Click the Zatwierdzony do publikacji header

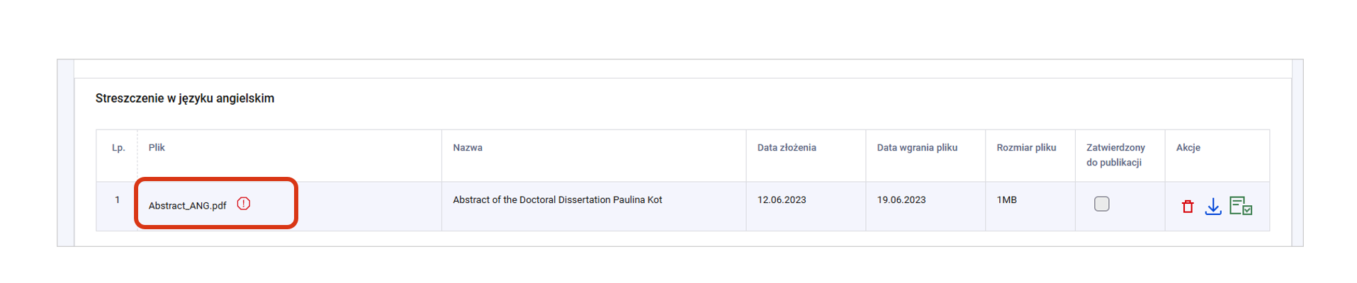(1115, 155)
